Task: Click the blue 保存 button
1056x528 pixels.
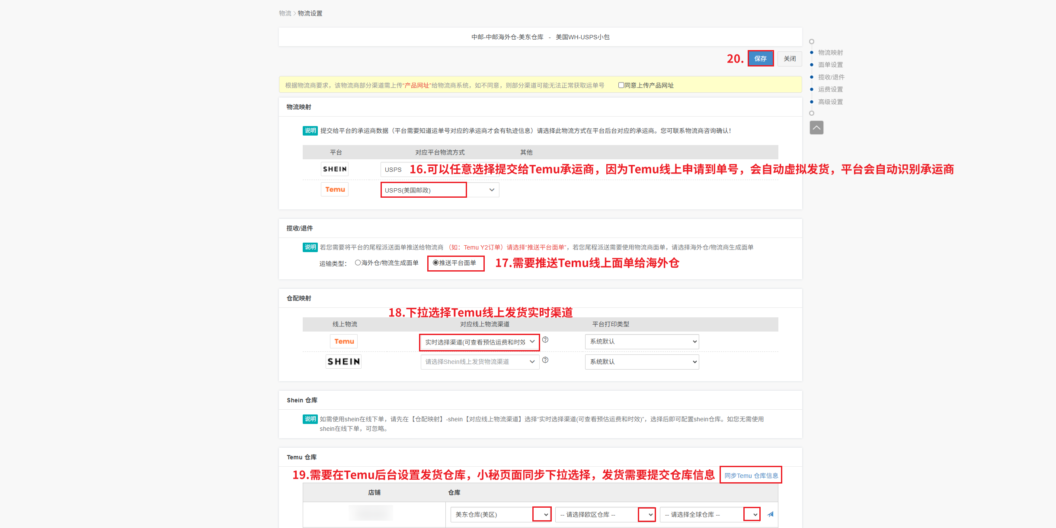Action: 760,59
